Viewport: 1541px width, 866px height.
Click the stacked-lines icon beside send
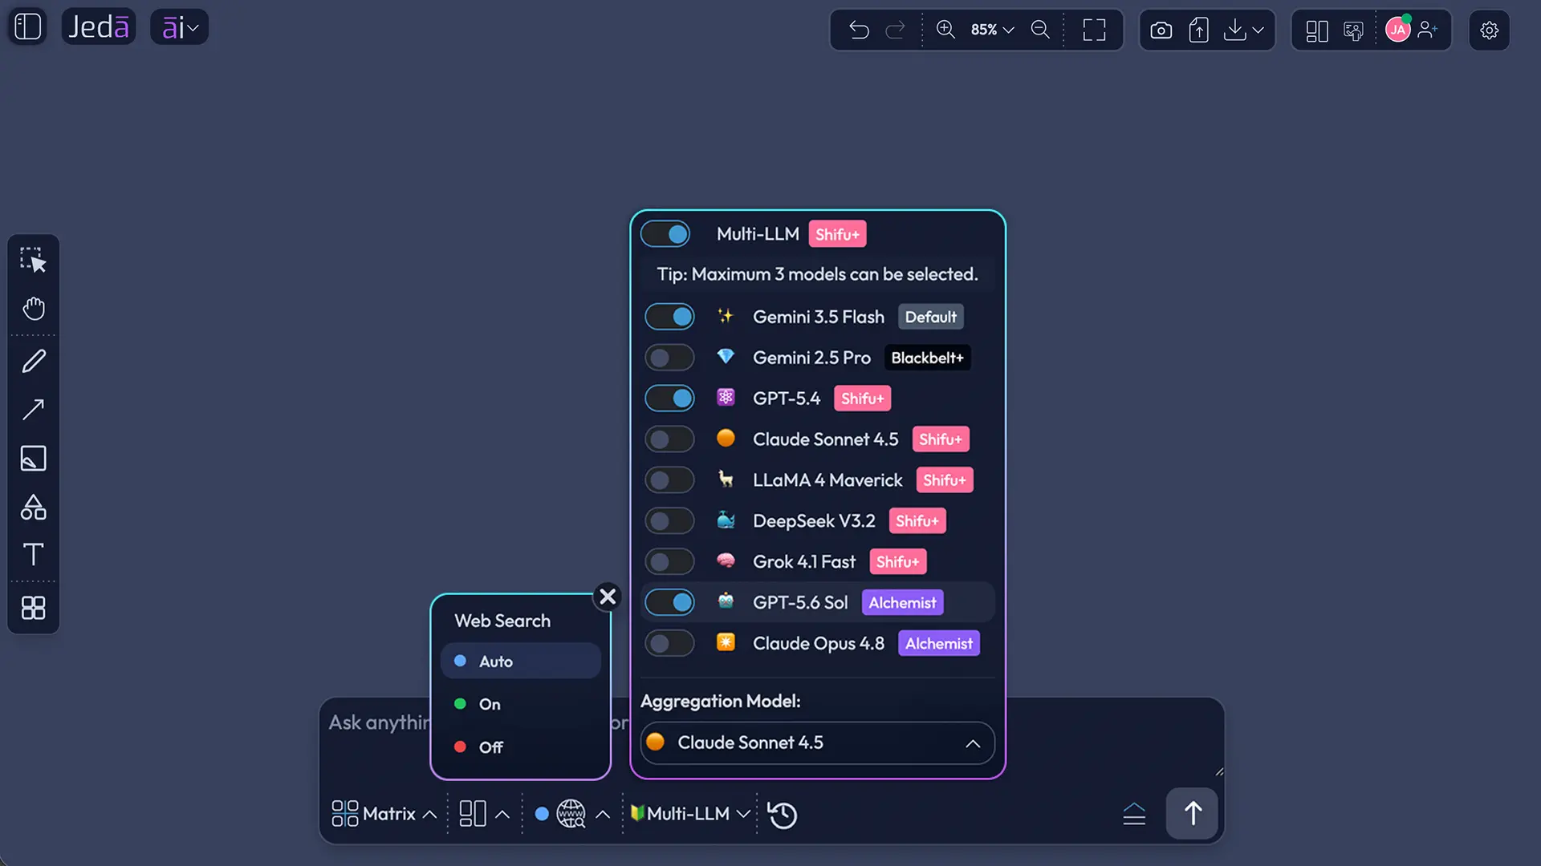coord(1134,815)
